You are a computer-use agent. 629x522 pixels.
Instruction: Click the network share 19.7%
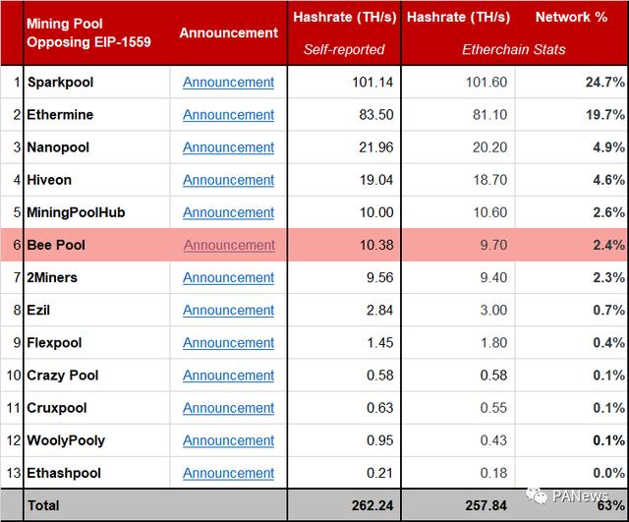click(605, 115)
